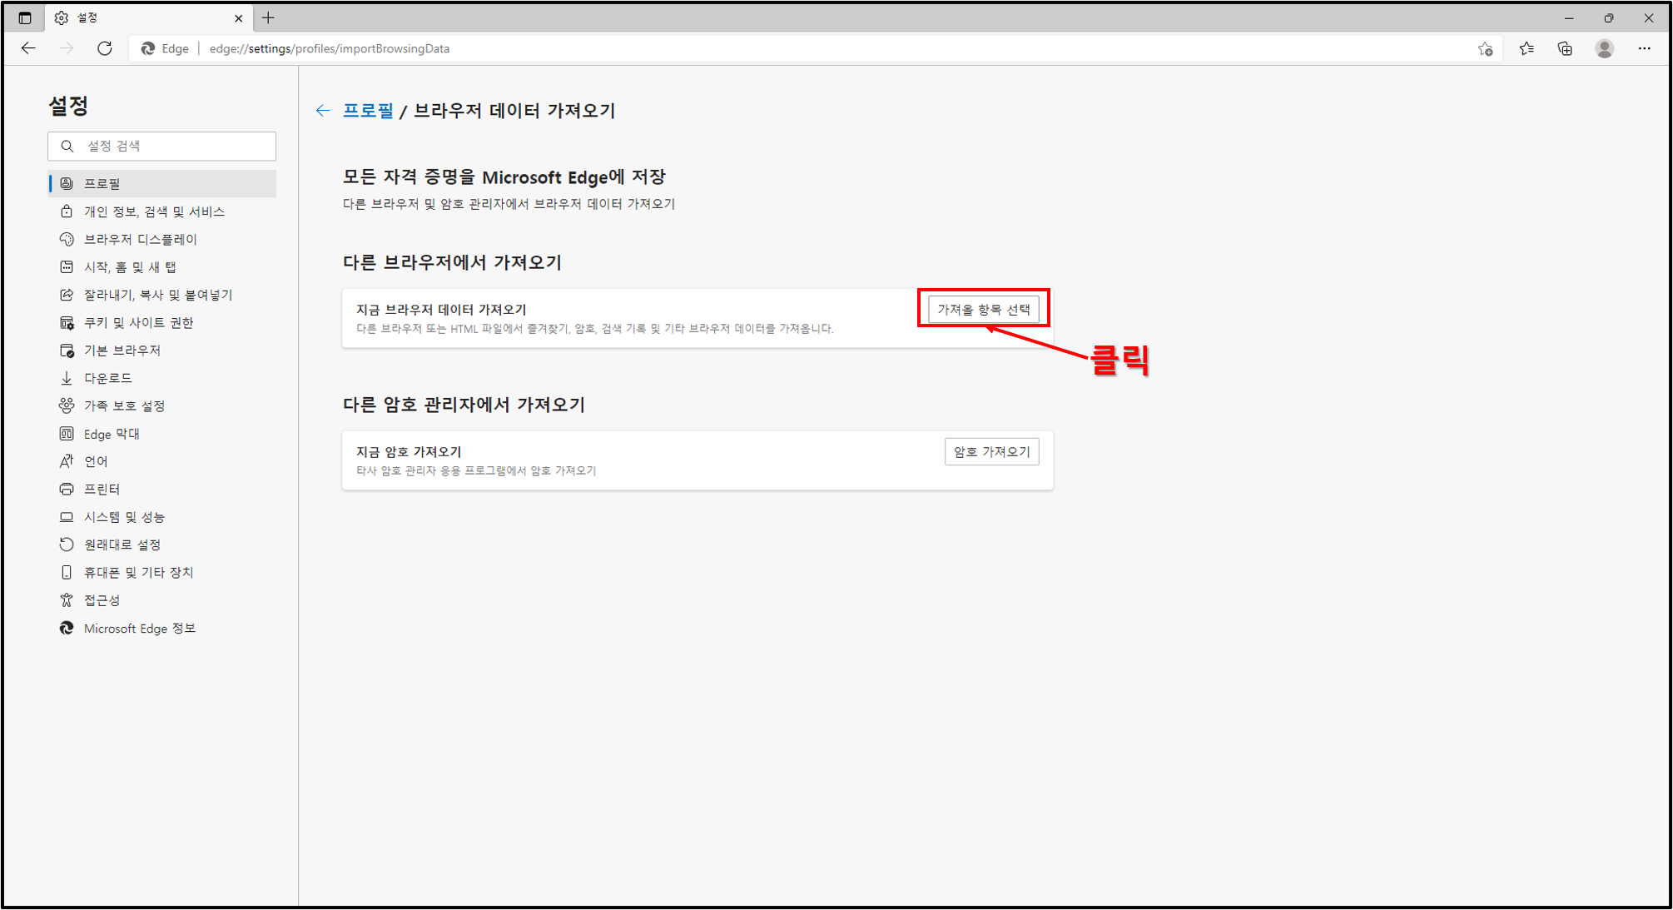Click the 모든 자격 증명을 Microsoft Edge에 저장 heading
This screenshot has height=910, width=1673.
(504, 177)
